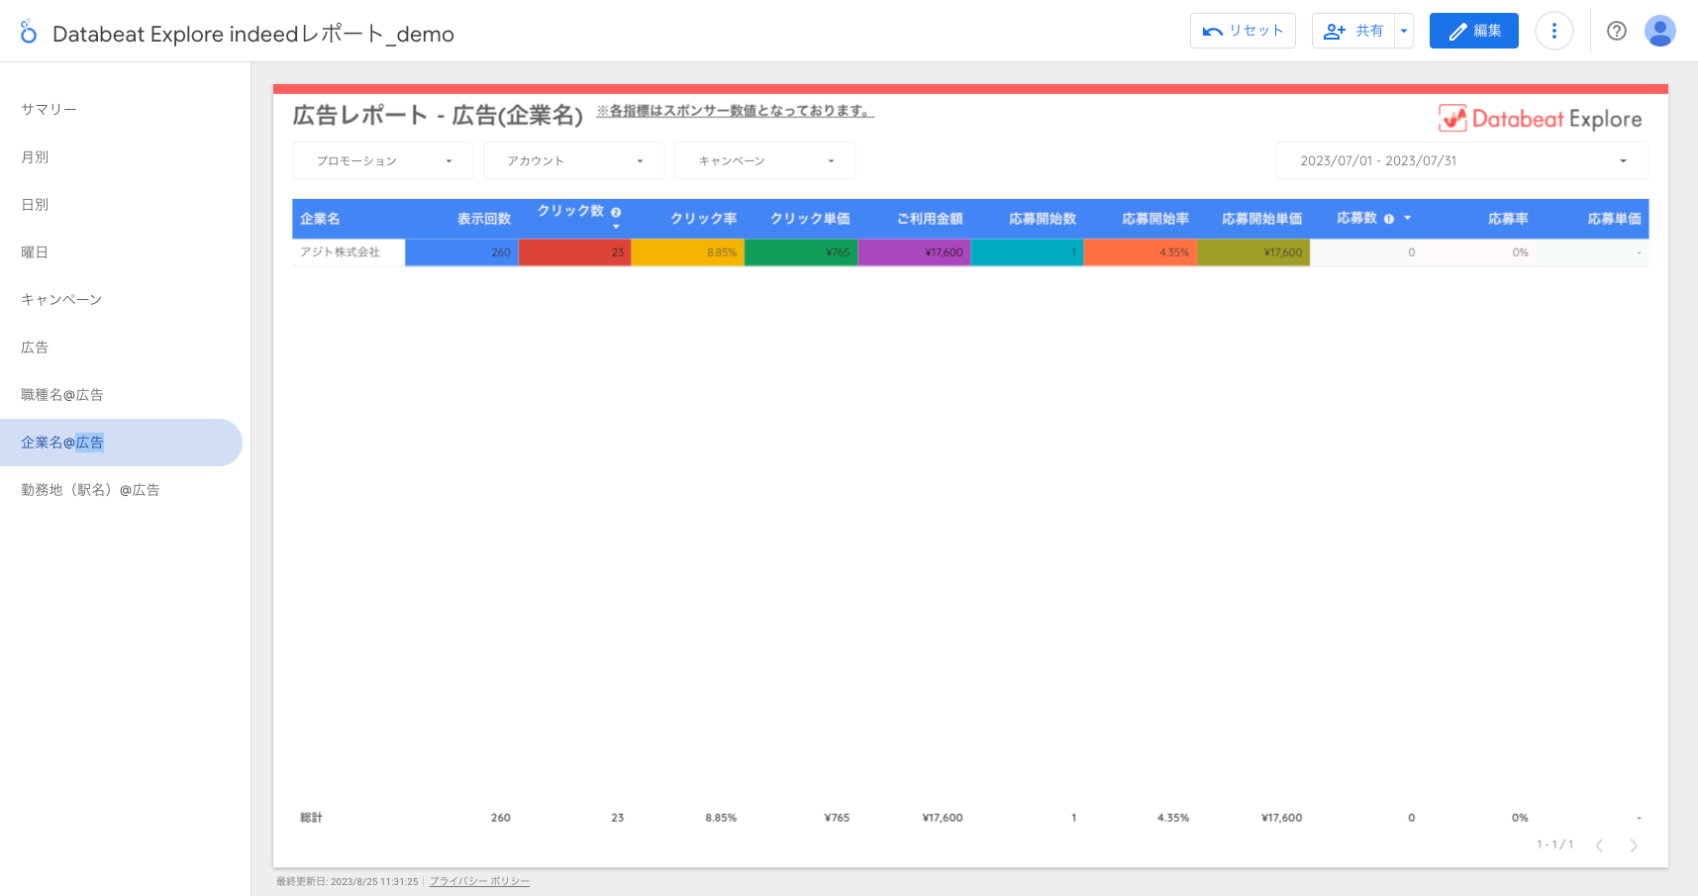Sort table by 応募開始率 column header

tap(1155, 219)
